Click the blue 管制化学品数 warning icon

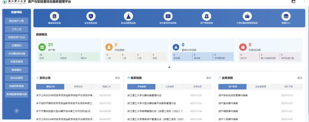(x=176, y=47)
